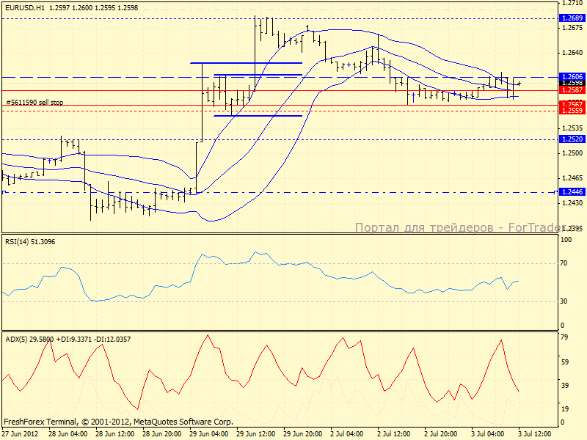Click the 1.2689 blue price level tag
The image size is (587, 440).
pyautogui.click(x=572, y=18)
